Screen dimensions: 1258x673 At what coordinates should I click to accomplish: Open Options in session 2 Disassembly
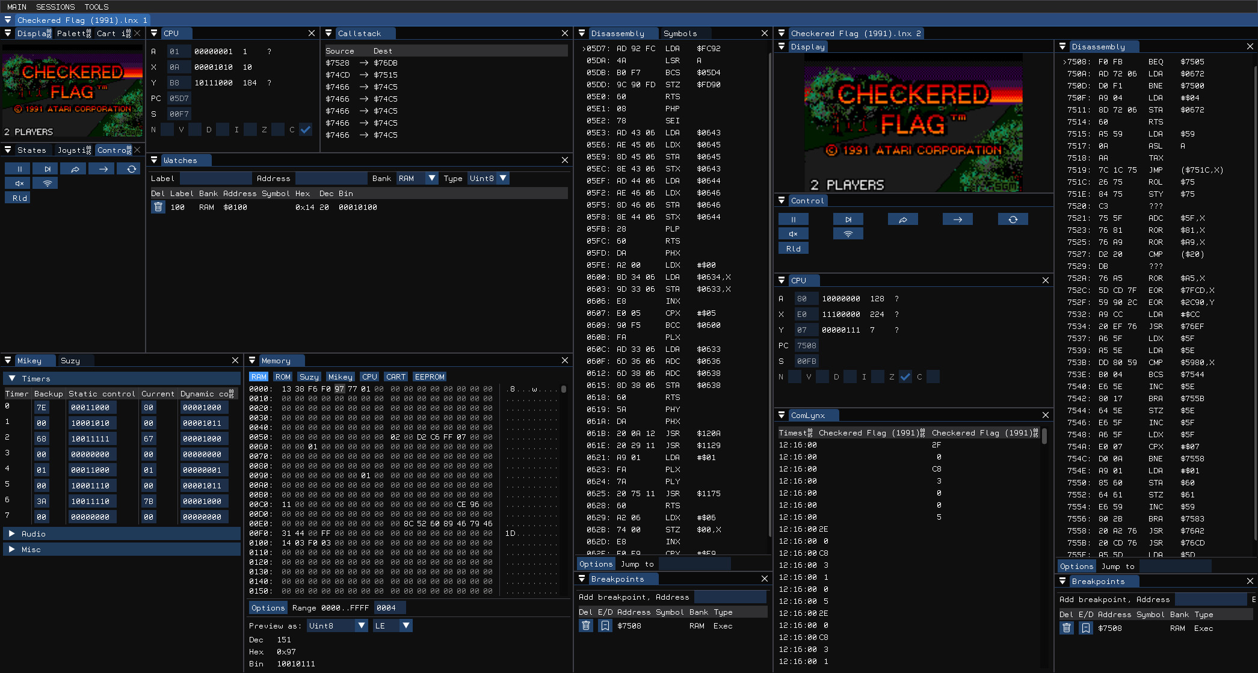click(x=1076, y=566)
